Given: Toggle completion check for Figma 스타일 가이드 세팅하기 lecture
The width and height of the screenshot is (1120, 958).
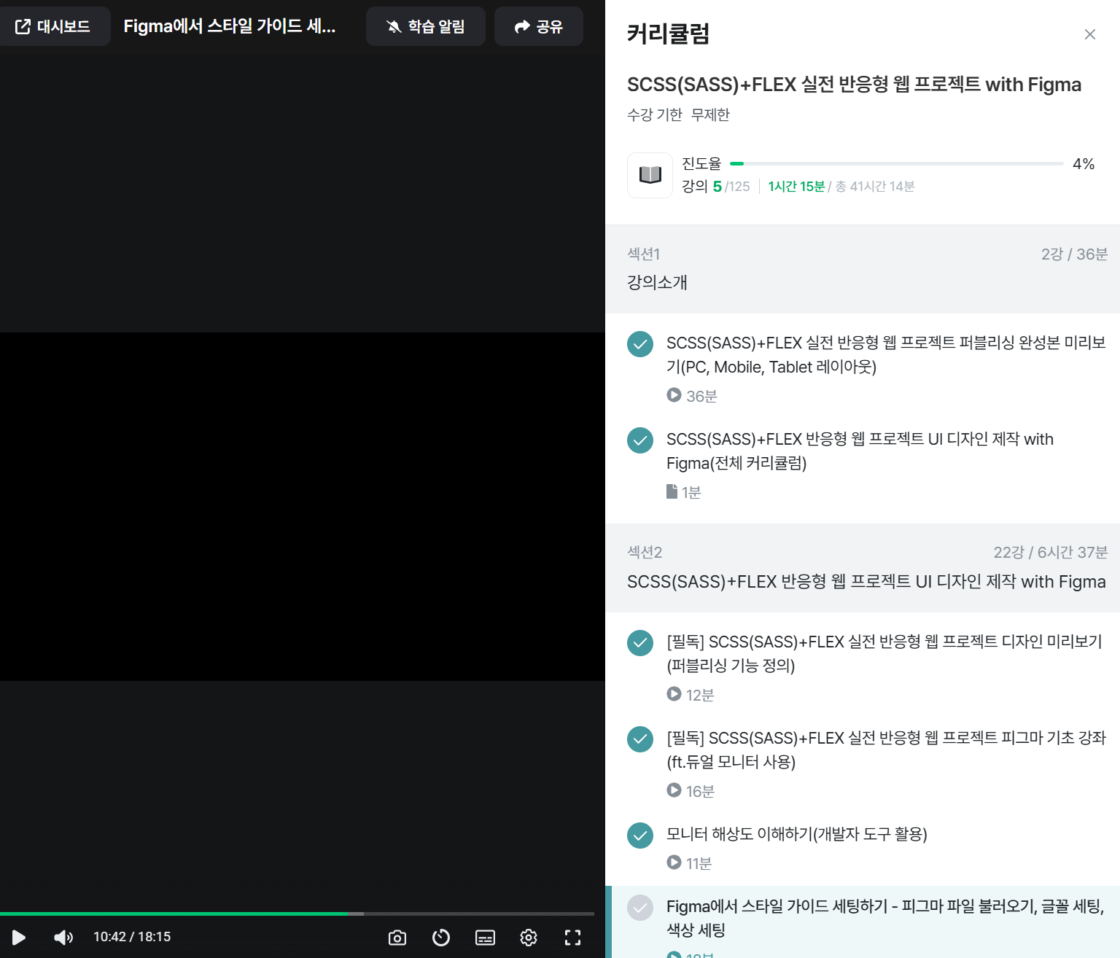Looking at the screenshot, I should [640, 908].
